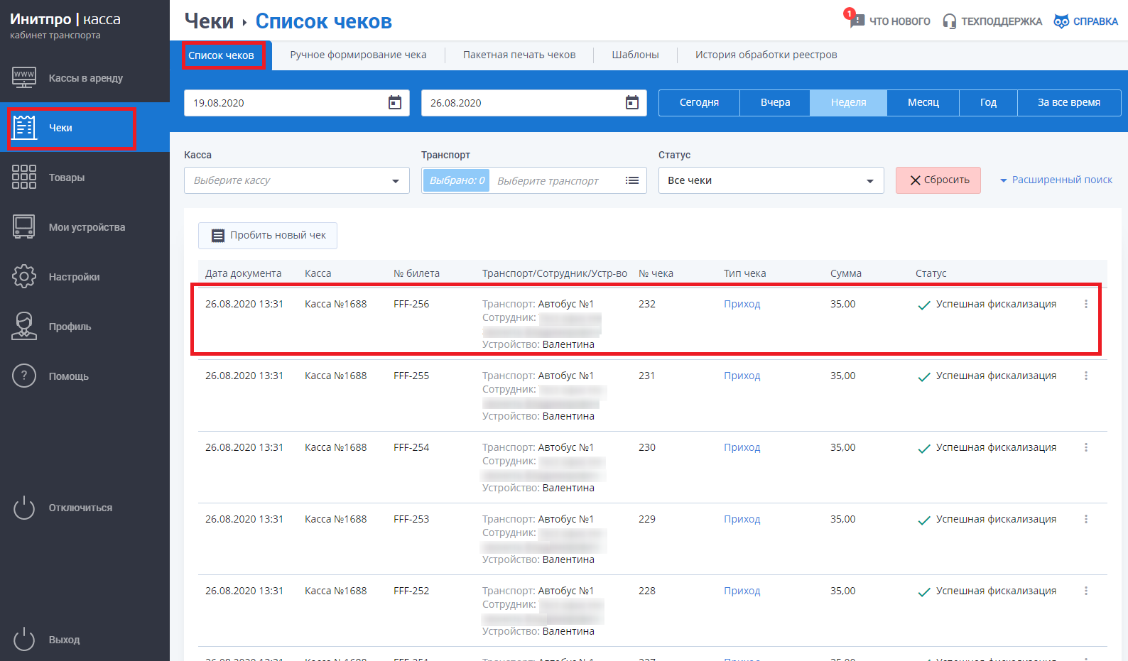Open the Статус dropdown showing Все чеки

click(771, 180)
